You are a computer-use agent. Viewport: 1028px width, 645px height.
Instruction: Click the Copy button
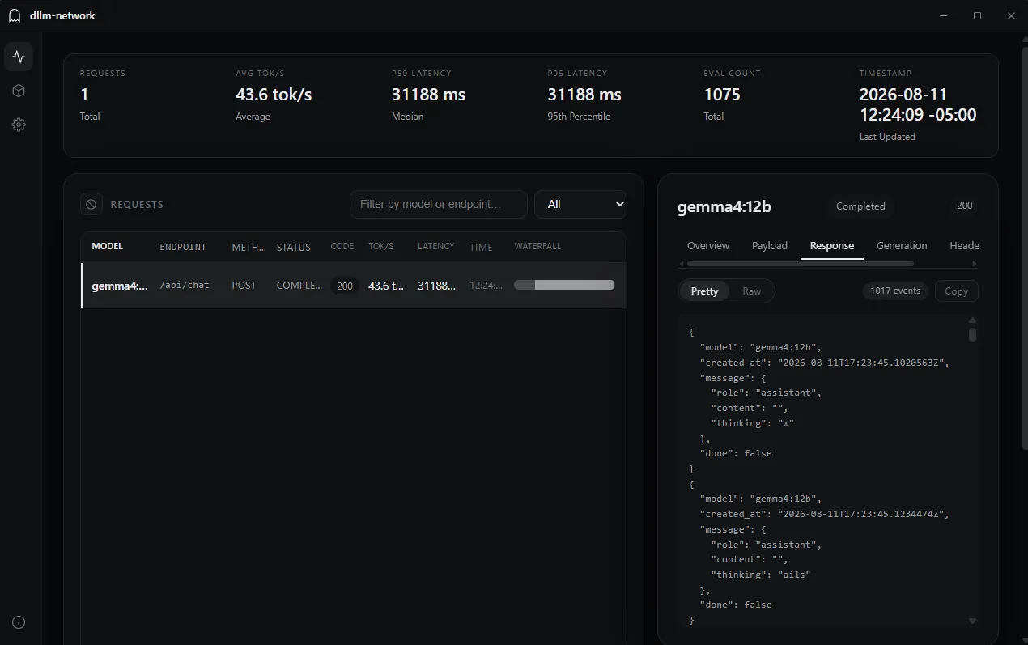(956, 291)
